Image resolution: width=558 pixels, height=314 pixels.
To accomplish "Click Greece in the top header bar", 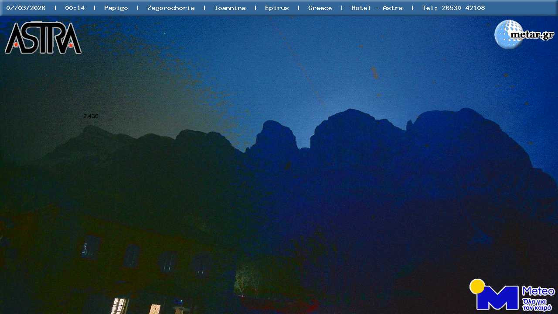I will pyautogui.click(x=320, y=8).
